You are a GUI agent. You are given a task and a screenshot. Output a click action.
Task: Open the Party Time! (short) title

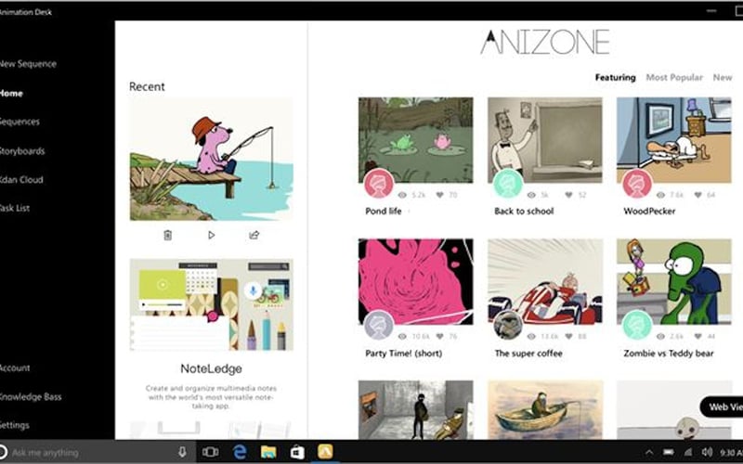coord(404,354)
